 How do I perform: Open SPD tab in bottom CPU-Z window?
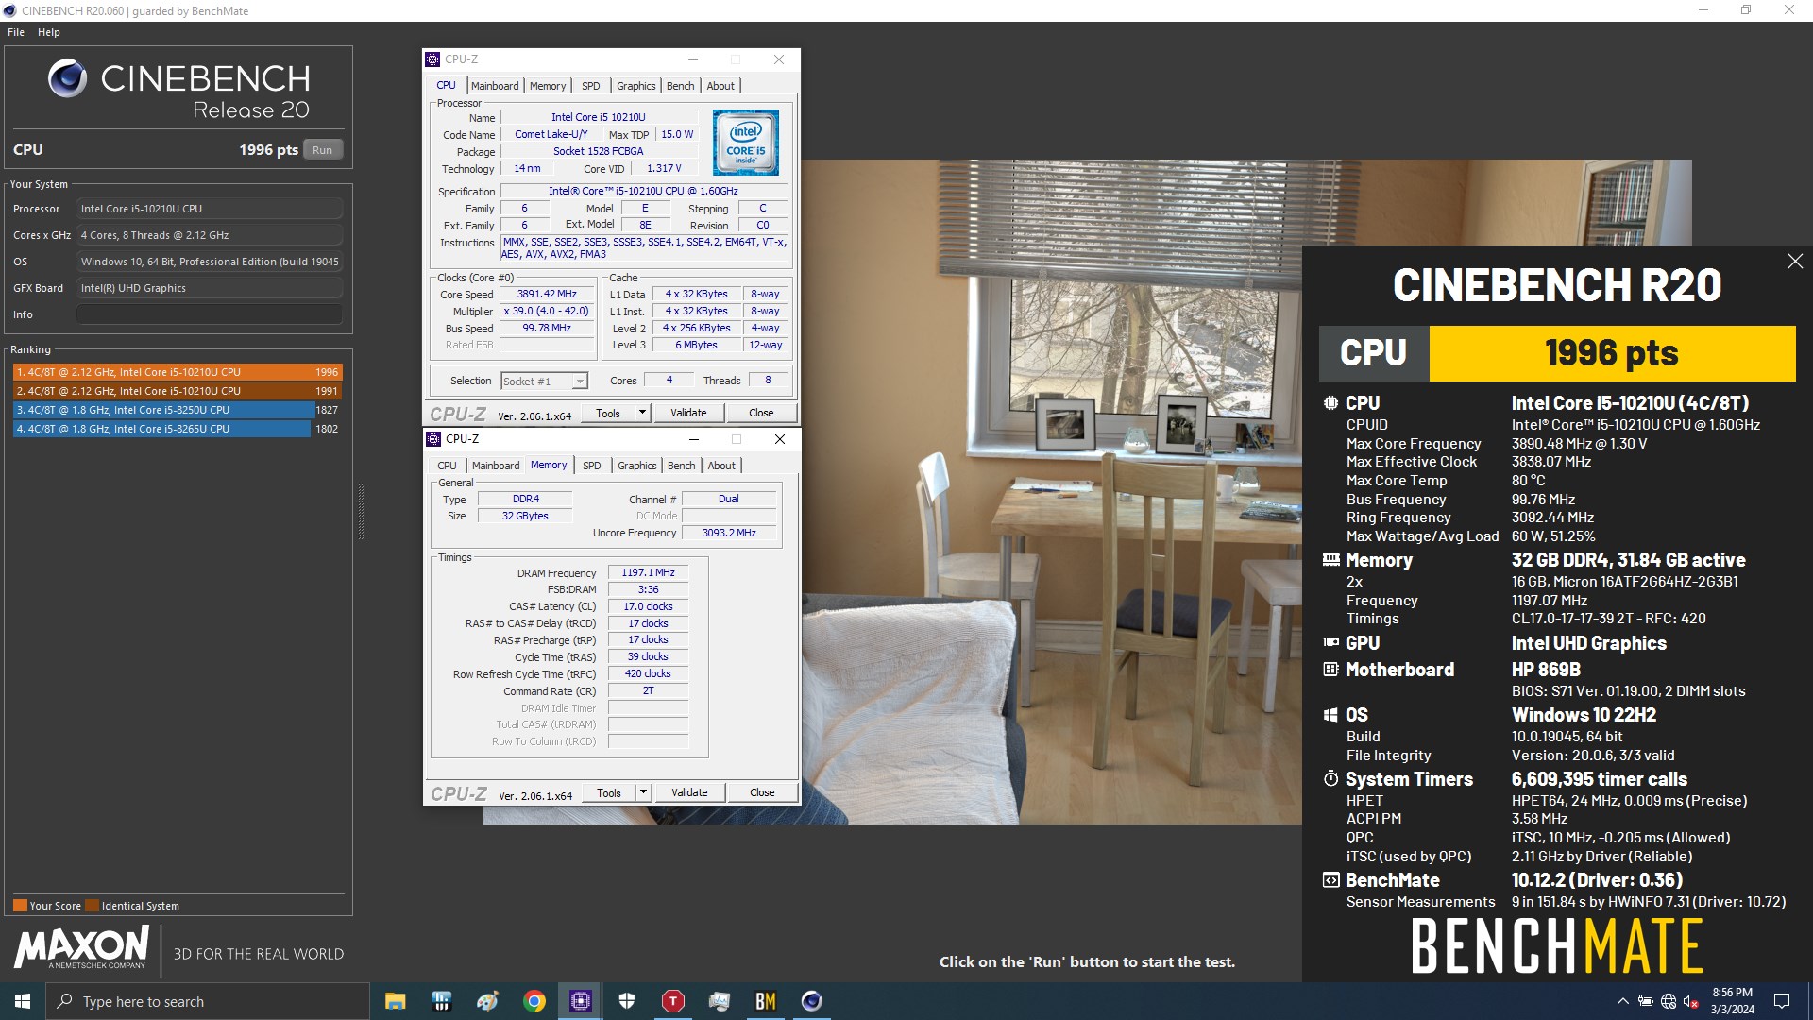592,466
